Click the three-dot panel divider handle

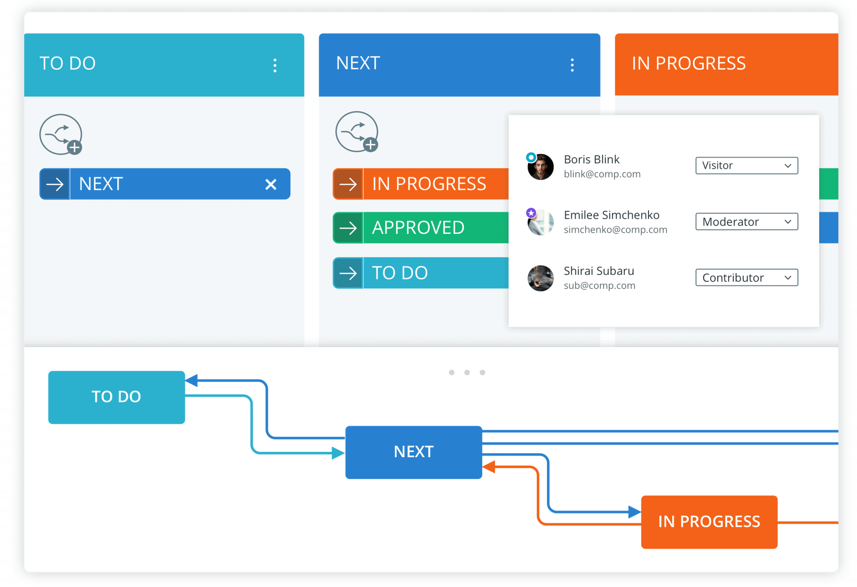467,372
